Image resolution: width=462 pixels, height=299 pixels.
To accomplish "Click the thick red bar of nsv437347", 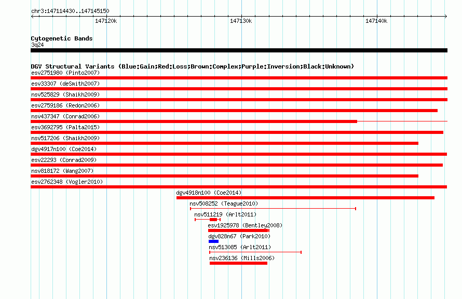I will coord(194,121).
